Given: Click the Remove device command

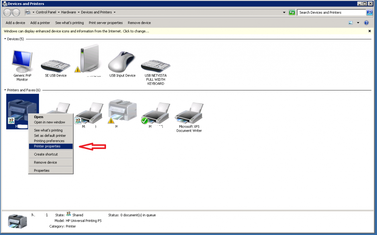Looking at the screenshot, I should tap(139, 22).
